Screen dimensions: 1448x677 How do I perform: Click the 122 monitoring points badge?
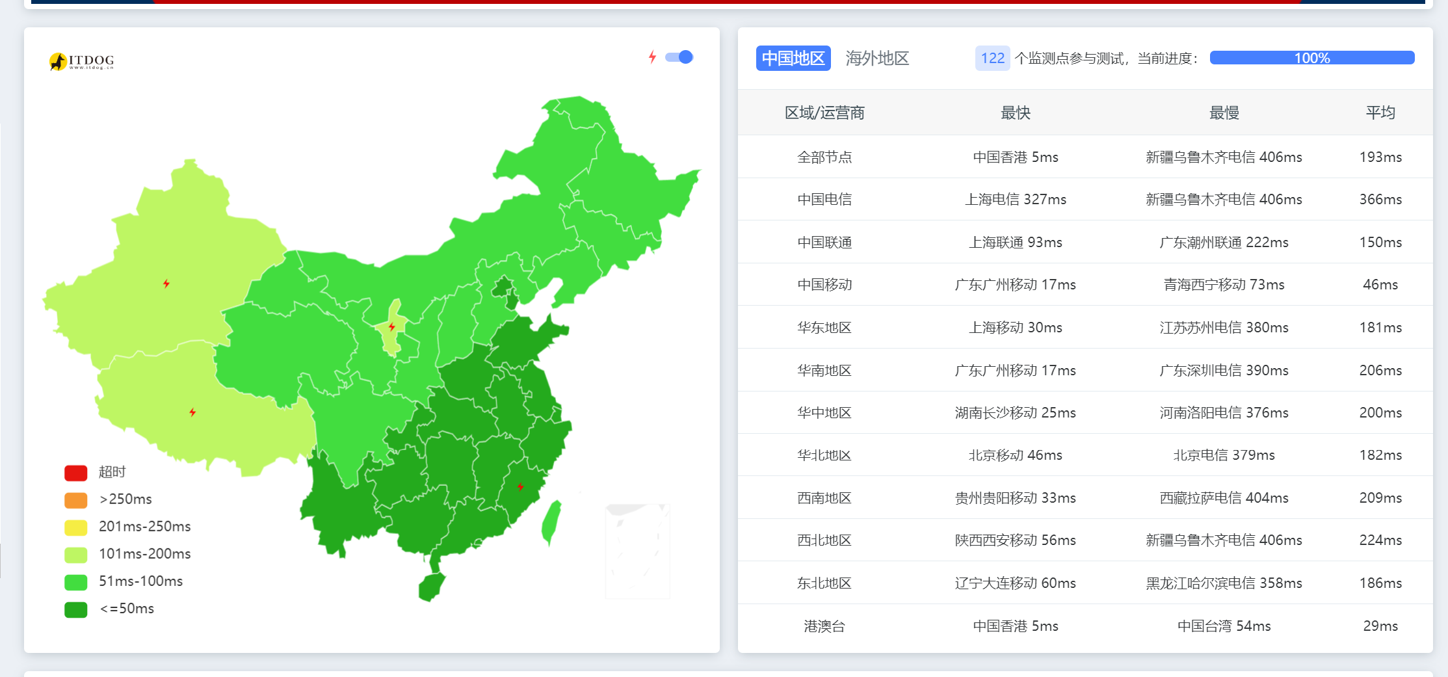pos(992,59)
